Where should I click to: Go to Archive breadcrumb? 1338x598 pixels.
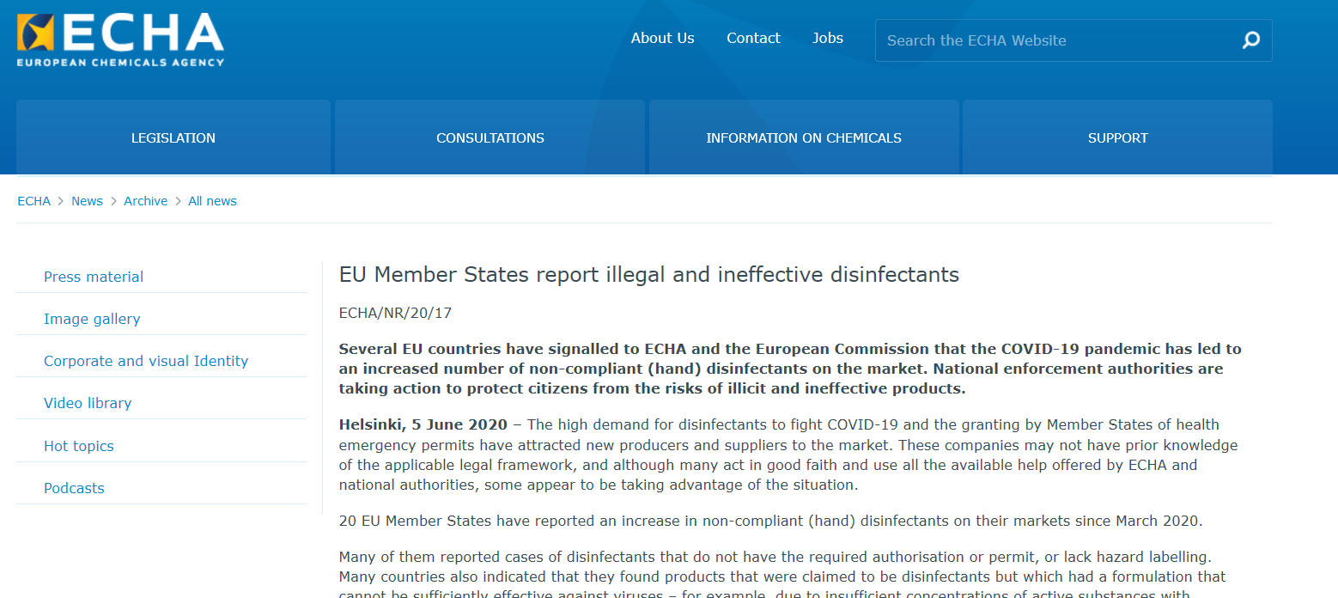coord(145,201)
